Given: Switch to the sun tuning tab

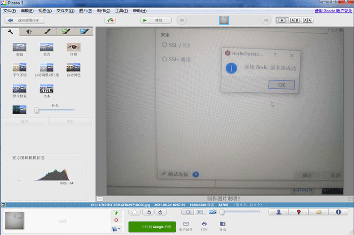Looking at the screenshot, I should point(29,32).
